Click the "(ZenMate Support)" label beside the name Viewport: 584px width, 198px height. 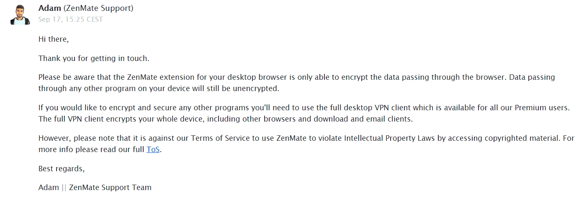(x=97, y=8)
